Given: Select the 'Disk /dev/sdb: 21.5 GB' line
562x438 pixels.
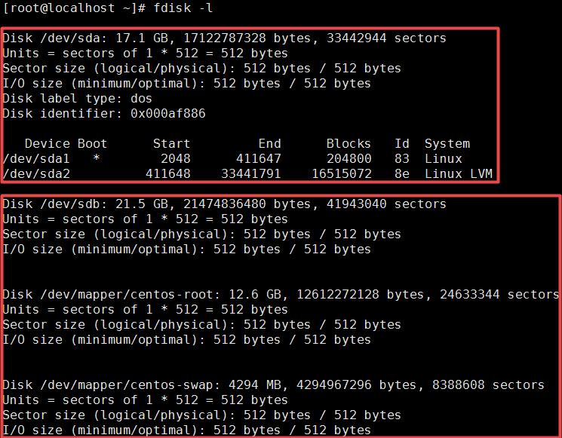Looking at the screenshot, I should click(224, 204).
